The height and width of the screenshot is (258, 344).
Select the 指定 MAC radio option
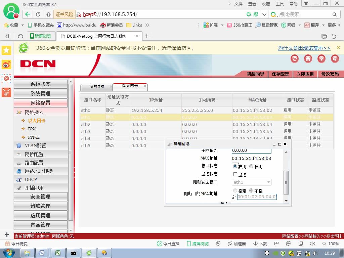pyautogui.click(x=235, y=190)
